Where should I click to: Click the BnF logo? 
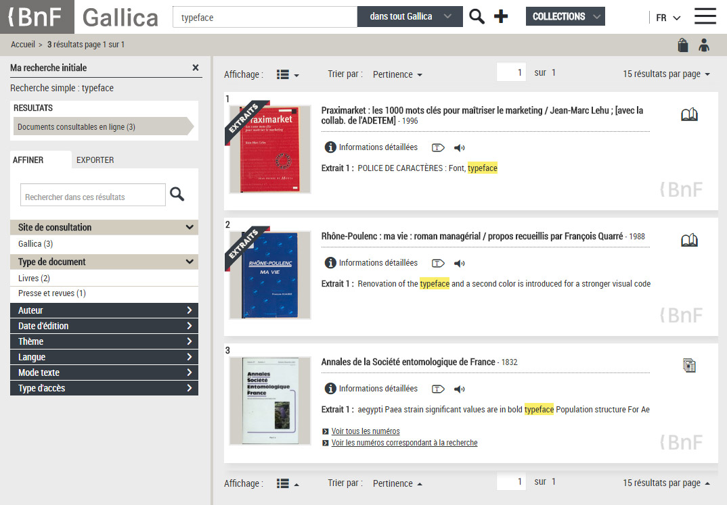(37, 17)
